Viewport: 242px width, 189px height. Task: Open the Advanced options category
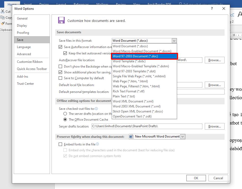[x=32, y=54]
